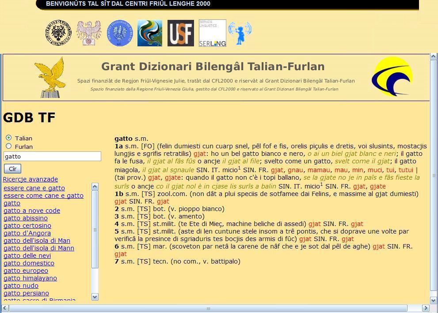Open entry gatto delle nevi
438x313 pixels.
tap(27, 256)
